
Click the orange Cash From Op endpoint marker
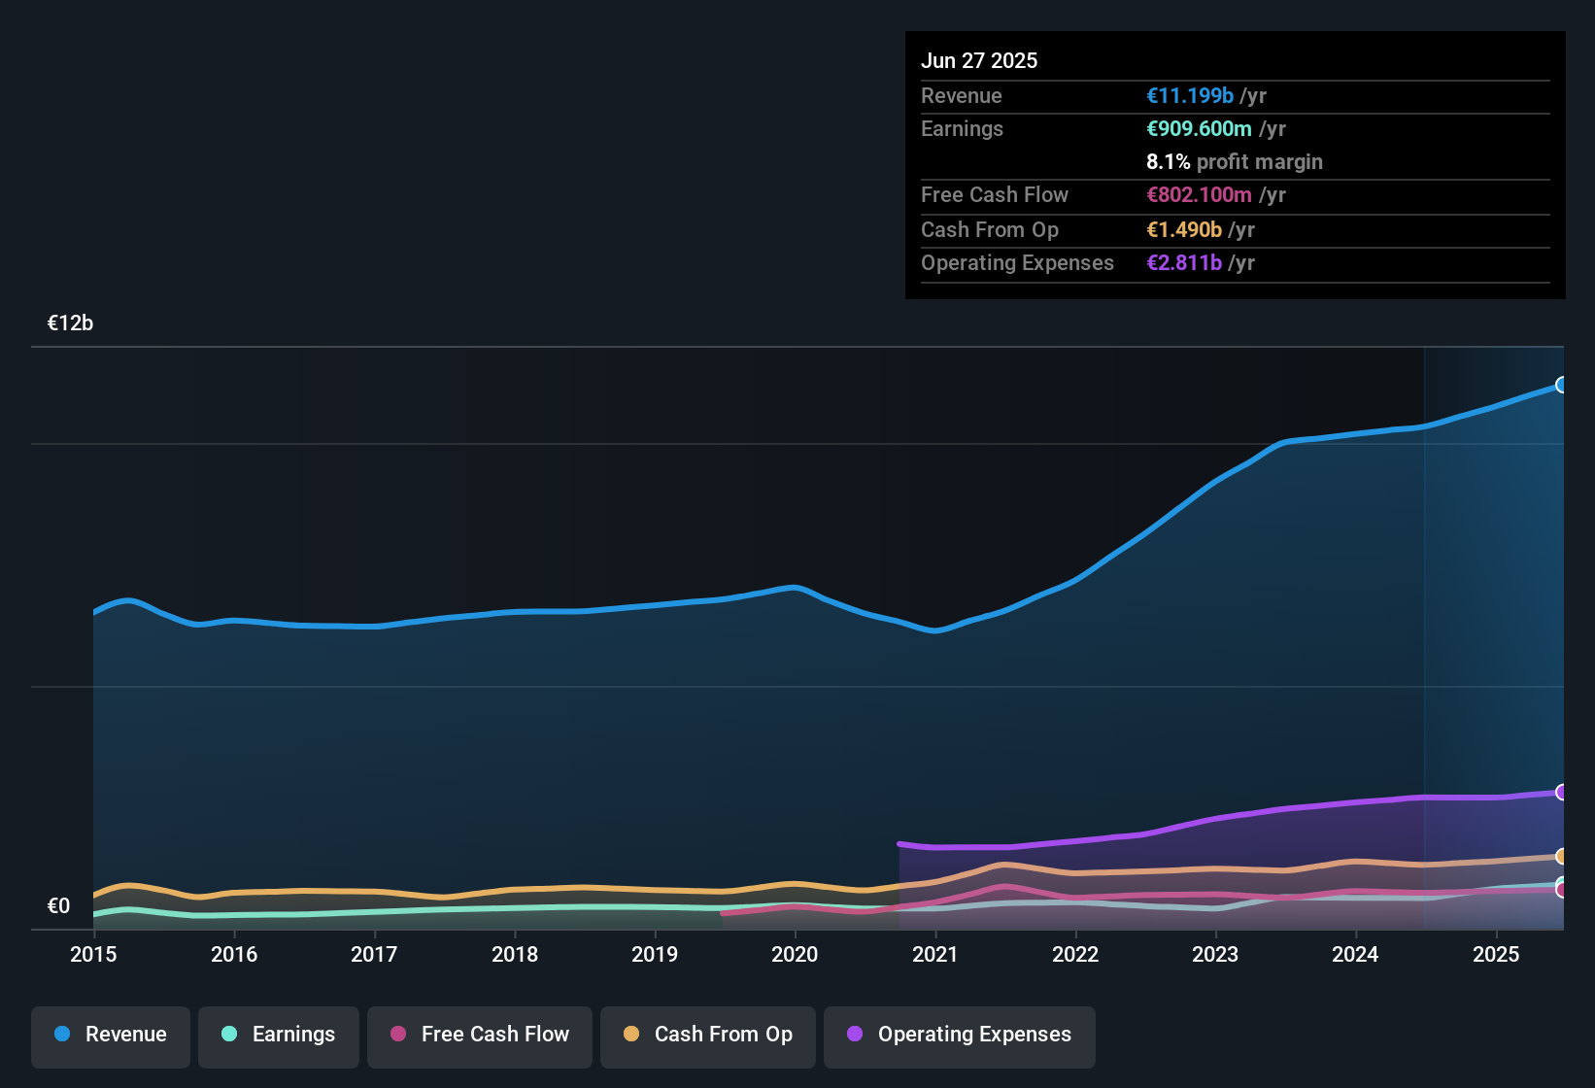coord(1561,857)
